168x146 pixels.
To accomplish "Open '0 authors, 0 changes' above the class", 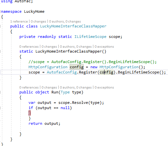I will (65, 22).
